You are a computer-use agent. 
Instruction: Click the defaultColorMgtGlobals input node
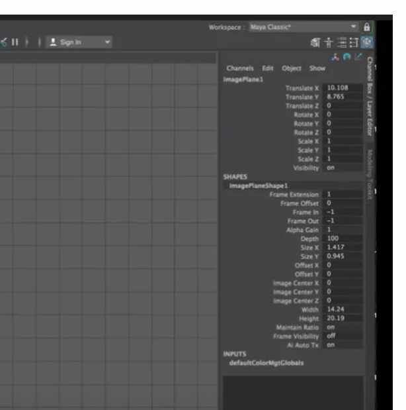click(x=266, y=363)
